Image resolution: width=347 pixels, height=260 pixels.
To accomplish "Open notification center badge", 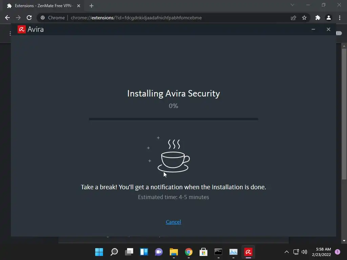I will point(338,252).
